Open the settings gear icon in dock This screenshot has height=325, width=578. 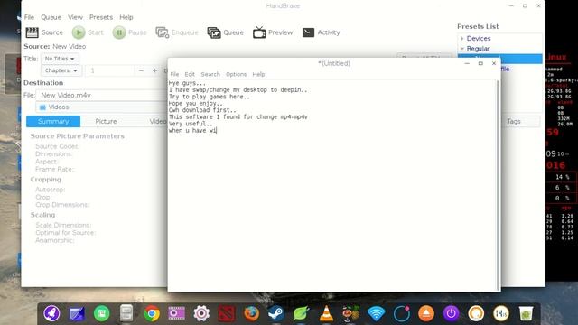201,313
